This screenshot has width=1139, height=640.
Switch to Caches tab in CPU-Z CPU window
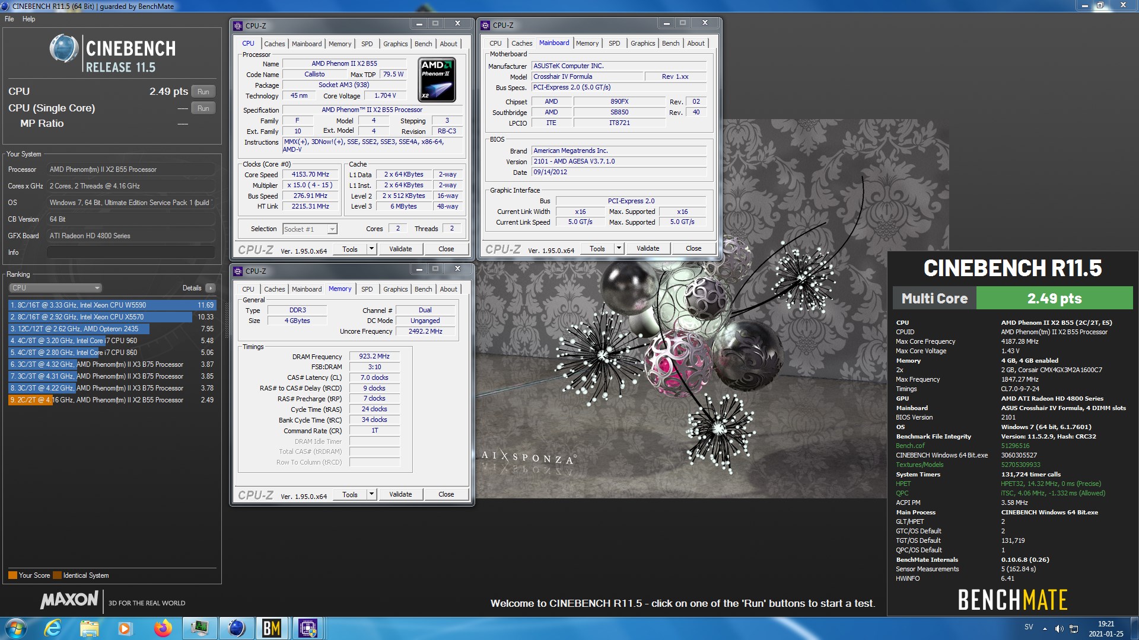click(x=274, y=44)
